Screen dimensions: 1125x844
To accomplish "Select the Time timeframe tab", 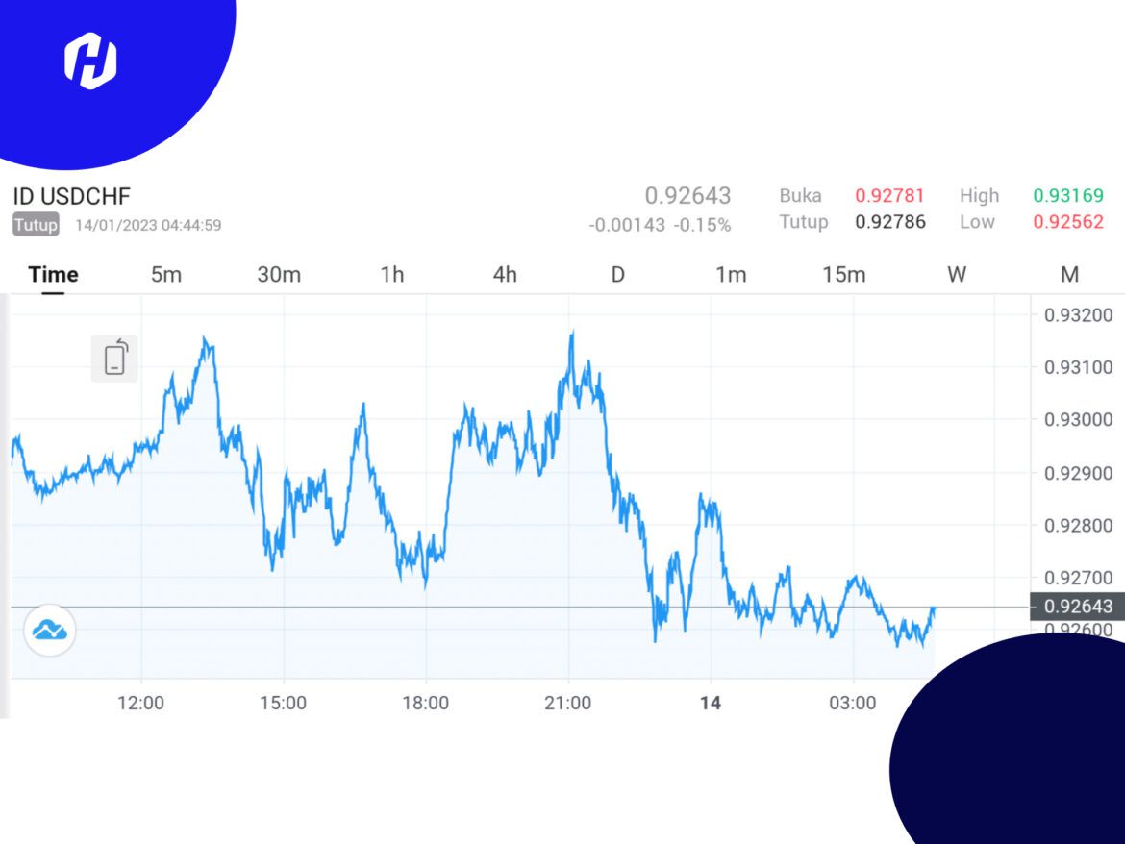I will tap(55, 274).
